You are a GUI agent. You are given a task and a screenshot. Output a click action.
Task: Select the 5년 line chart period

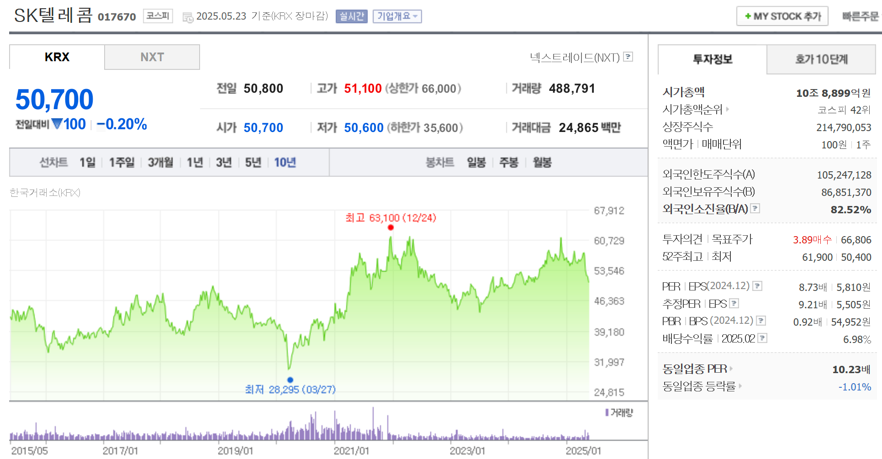click(x=253, y=162)
